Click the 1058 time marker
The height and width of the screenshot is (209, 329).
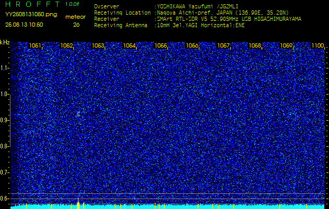(255, 45)
